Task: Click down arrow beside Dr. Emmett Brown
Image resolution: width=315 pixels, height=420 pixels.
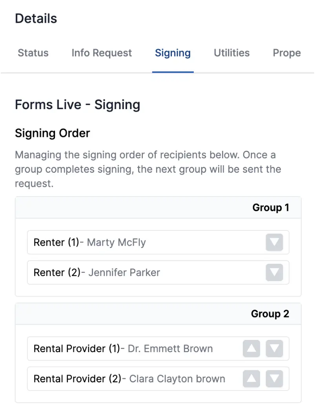Action: pos(275,349)
